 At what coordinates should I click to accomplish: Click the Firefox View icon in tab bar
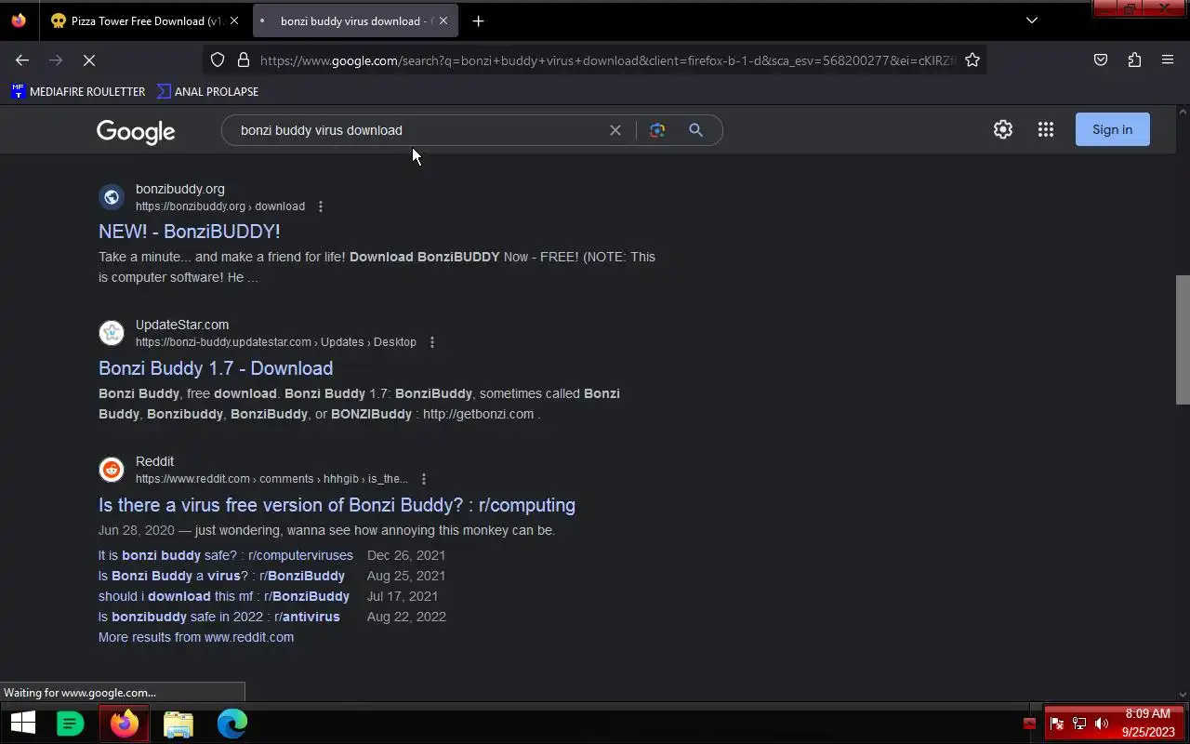point(19,20)
